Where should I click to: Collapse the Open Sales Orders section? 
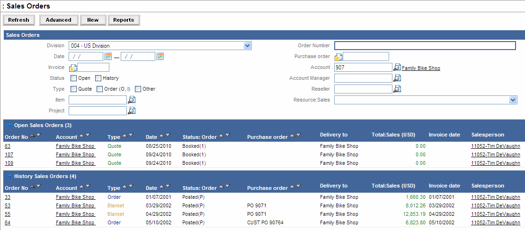click(9, 125)
